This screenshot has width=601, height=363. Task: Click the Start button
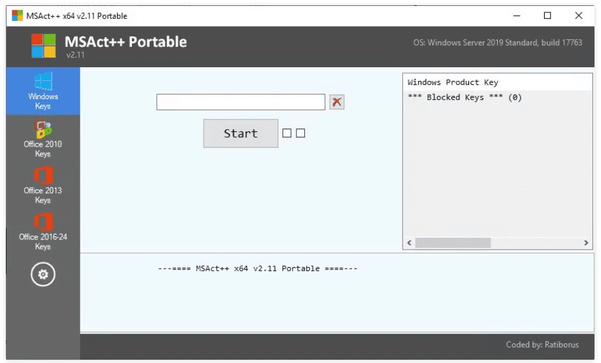pos(240,133)
